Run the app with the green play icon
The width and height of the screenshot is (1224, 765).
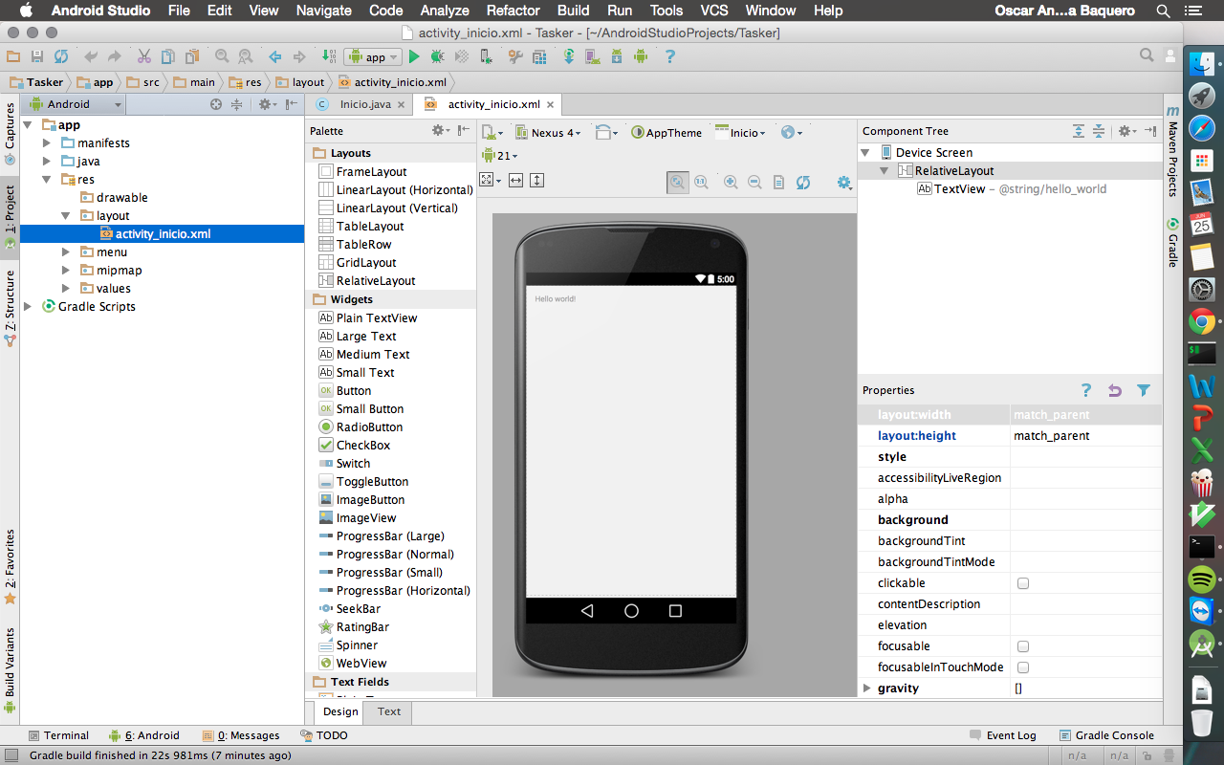click(x=414, y=57)
